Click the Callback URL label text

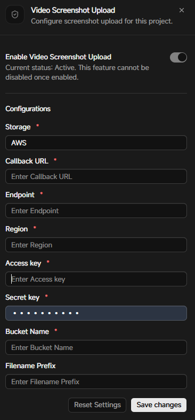point(27,161)
